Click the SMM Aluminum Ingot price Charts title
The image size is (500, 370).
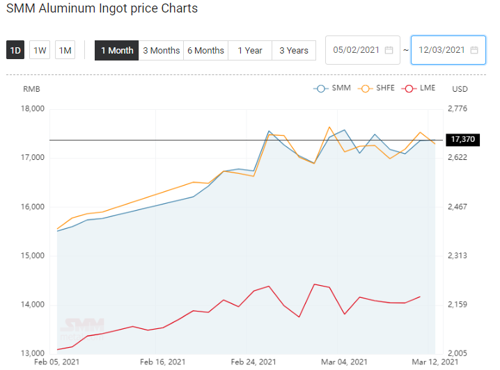[102, 8]
